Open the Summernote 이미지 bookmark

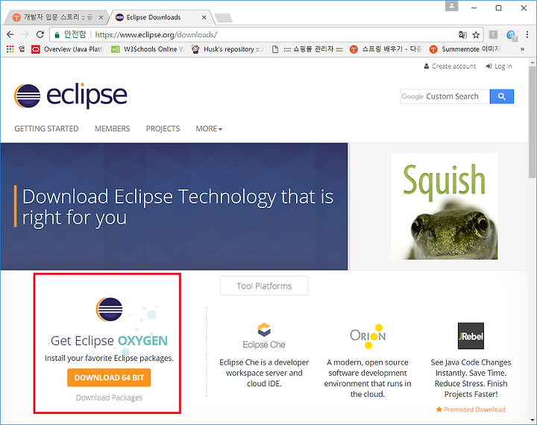(465, 49)
